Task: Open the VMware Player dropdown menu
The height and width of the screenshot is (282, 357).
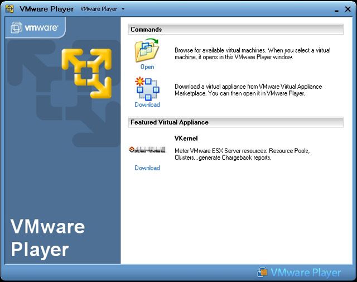Action: coord(99,9)
